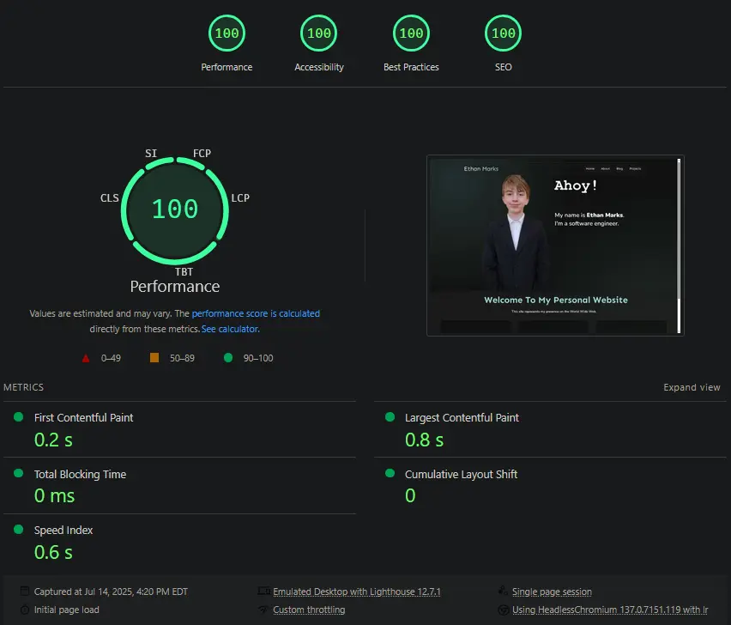The height and width of the screenshot is (625, 731).
Task: Click the device icon beside Emulated Desktop
Action: [x=264, y=591]
